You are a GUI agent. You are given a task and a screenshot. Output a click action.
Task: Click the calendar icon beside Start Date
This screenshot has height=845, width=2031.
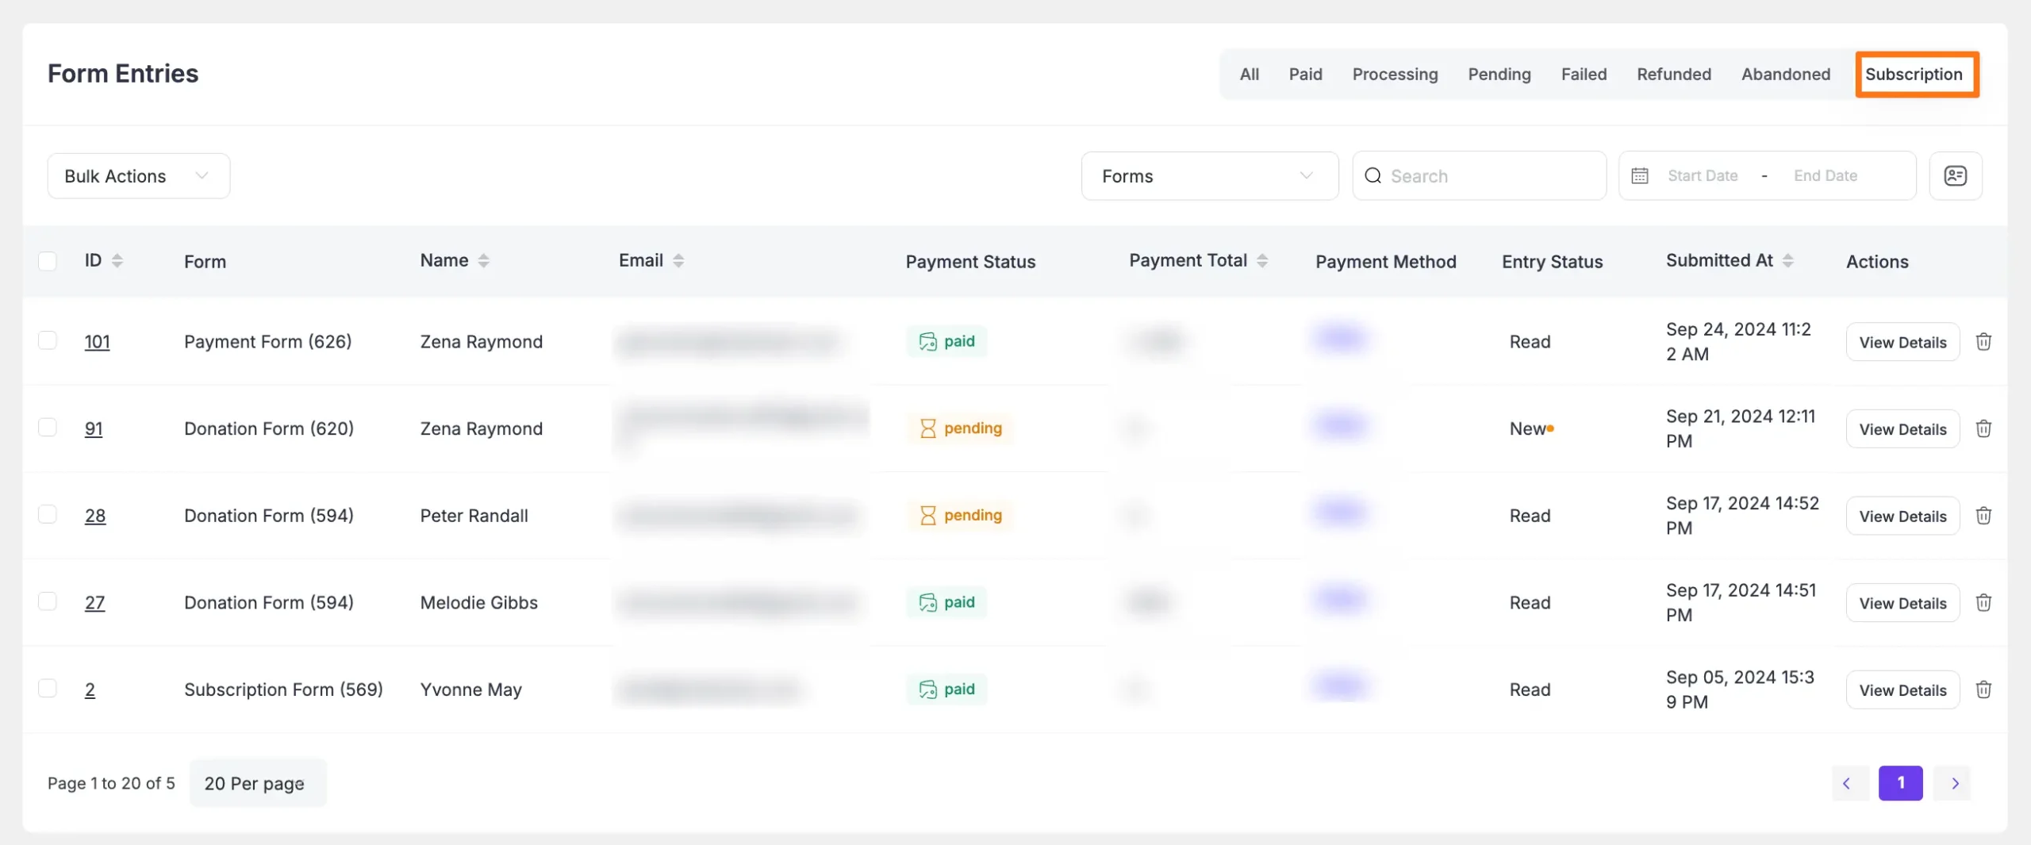1641,175
